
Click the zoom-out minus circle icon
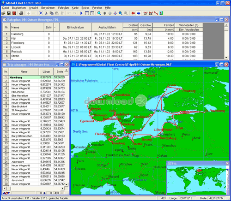pyautogui.click(x=110, y=13)
